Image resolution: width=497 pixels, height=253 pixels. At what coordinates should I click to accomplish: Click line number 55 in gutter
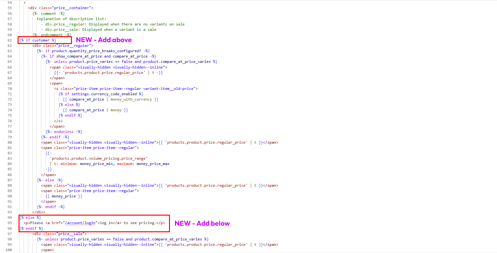pyautogui.click(x=9, y=8)
